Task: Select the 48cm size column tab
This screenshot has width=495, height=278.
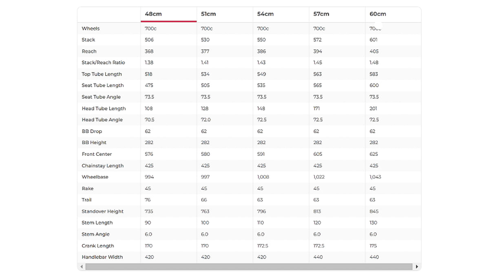Action: tap(153, 14)
